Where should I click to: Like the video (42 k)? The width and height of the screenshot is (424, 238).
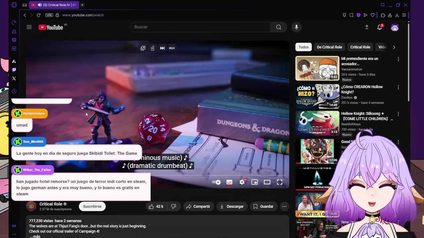tap(156, 206)
